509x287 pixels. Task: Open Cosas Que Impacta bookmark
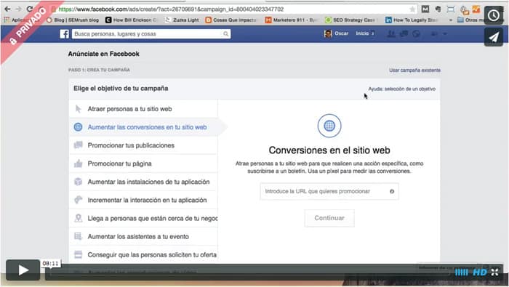click(231, 20)
